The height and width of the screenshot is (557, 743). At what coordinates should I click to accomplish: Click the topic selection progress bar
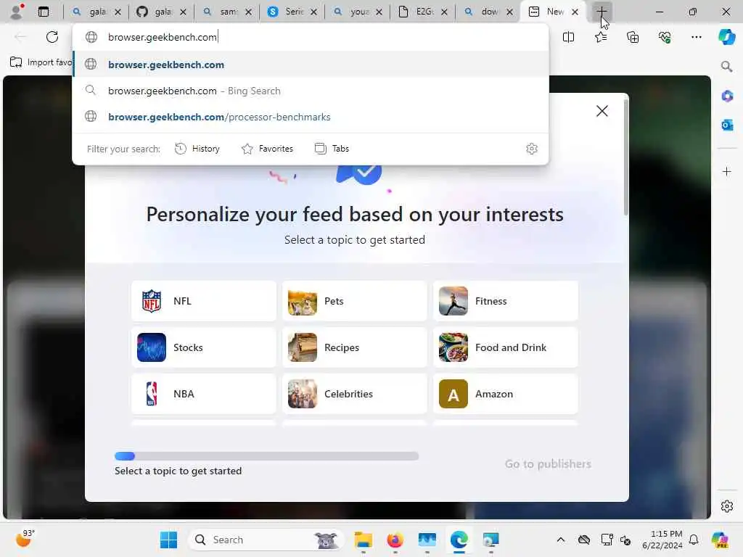[x=266, y=456]
